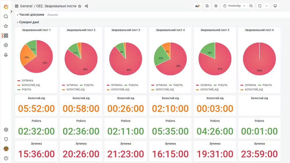Image resolution: width=290 pixels, height=163 pixels.
Task: Click the Робота title above 04:26:00
Action: pyautogui.click(x=215, y=121)
